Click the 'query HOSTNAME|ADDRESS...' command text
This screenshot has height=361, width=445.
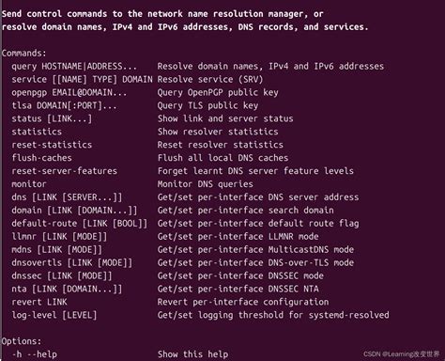pyautogui.click(x=74, y=67)
